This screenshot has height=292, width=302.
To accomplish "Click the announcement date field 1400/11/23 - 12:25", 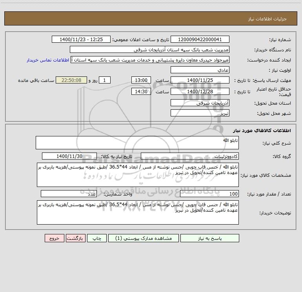I will tap(81, 39).
